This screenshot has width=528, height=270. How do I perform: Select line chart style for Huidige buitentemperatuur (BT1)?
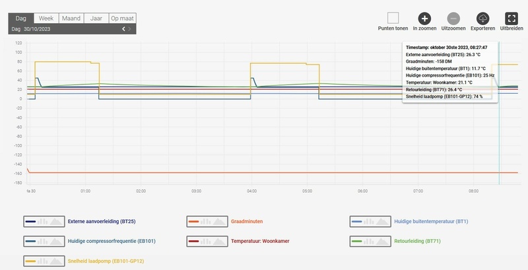coord(356,222)
